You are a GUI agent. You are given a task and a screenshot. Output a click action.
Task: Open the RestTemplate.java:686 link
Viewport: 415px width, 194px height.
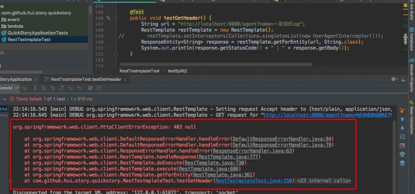coord(209,169)
